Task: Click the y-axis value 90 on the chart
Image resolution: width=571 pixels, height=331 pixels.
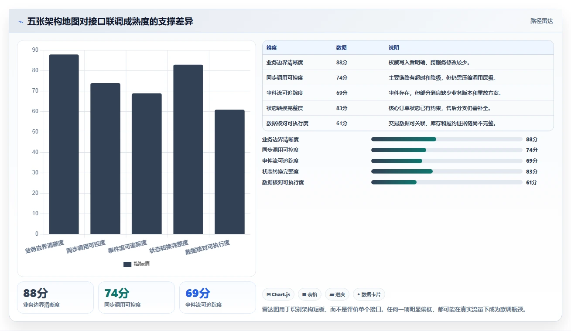Action: pyautogui.click(x=35, y=50)
